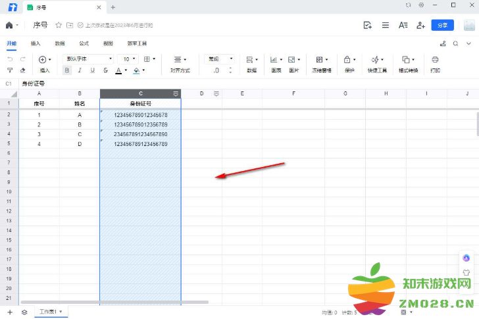Viewport: 479px width, 319px height.
Task: Pick the font color A swatch
Action: pos(118,70)
